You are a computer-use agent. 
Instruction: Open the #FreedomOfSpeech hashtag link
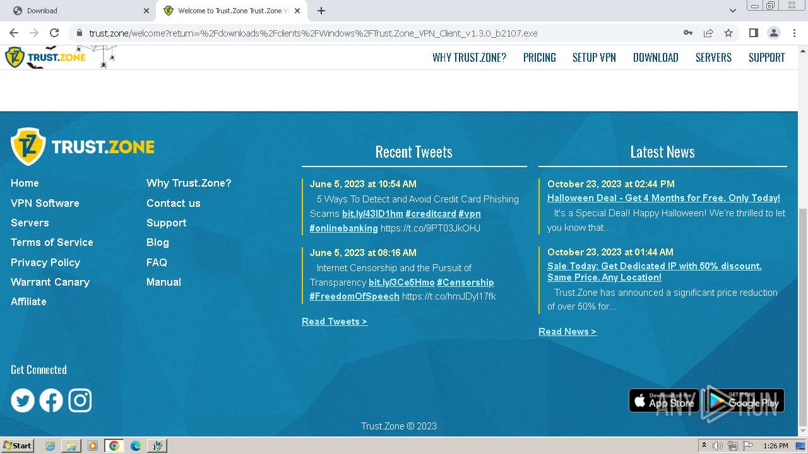click(354, 296)
